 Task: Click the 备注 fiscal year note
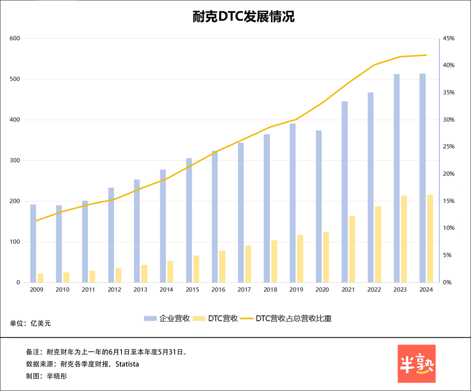(106, 352)
